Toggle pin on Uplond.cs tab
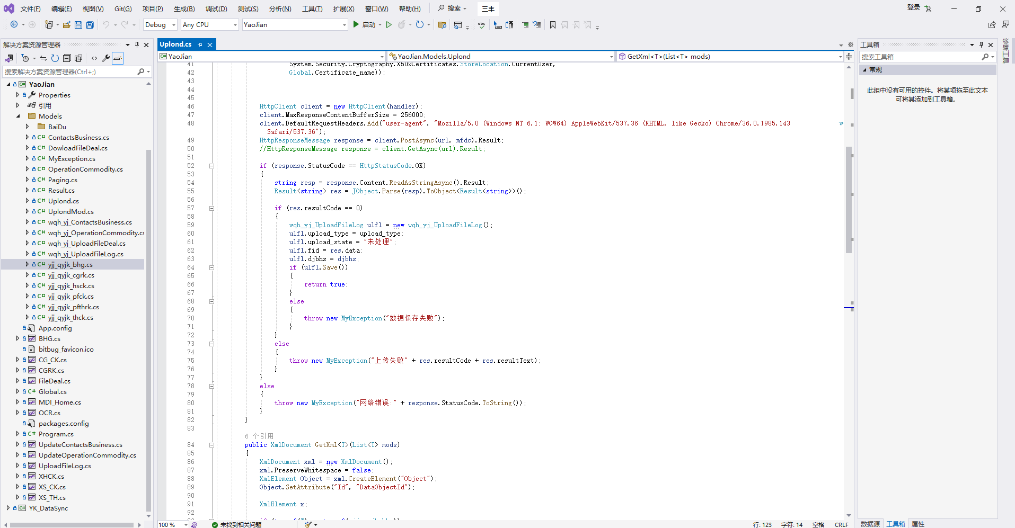The height and width of the screenshot is (528, 1015). click(x=200, y=44)
